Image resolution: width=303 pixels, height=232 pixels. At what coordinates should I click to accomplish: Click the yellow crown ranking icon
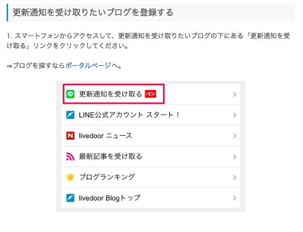click(x=70, y=177)
